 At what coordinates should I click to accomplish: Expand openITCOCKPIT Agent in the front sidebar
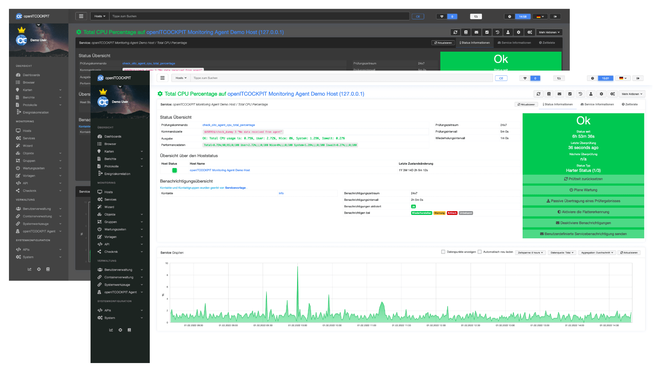(120, 292)
